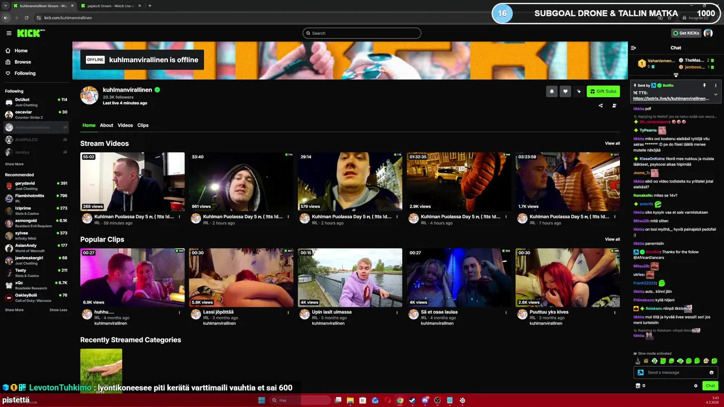View all Stream Videos
Image resolution: width=724 pixels, height=407 pixels.
click(x=612, y=144)
